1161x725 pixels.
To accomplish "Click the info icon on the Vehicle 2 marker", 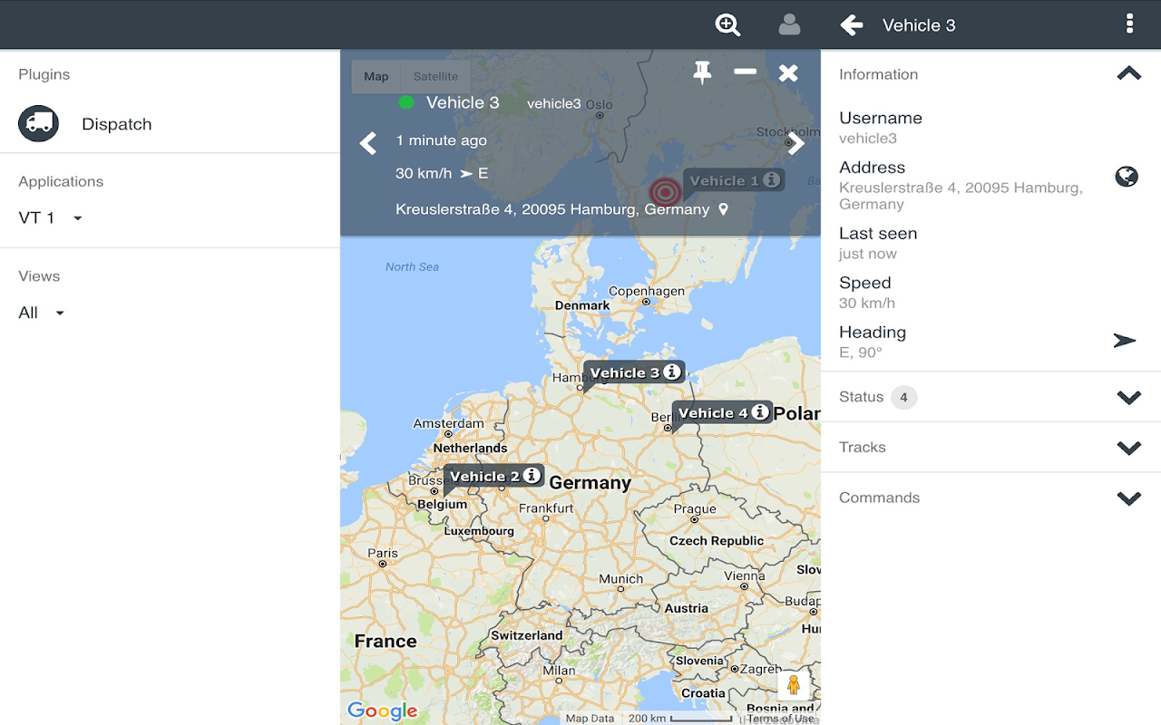I will [x=532, y=475].
